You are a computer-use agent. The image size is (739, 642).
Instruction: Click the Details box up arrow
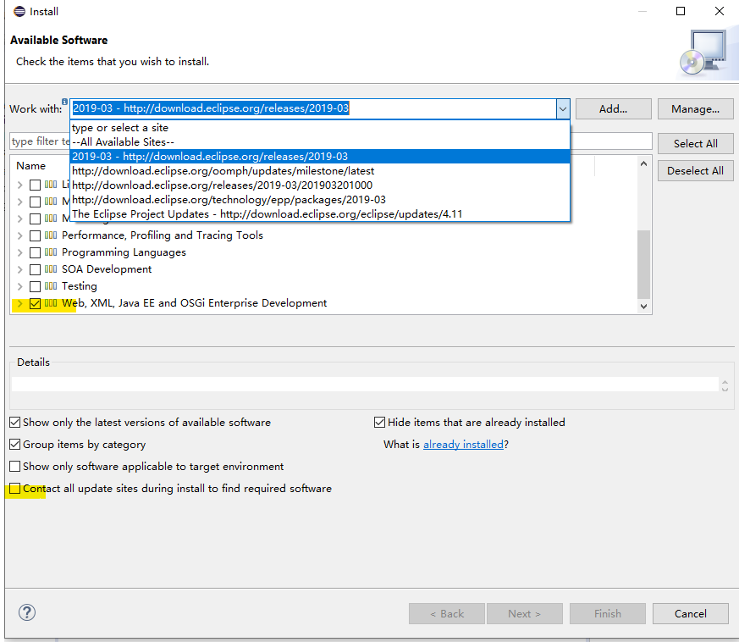coord(725,382)
